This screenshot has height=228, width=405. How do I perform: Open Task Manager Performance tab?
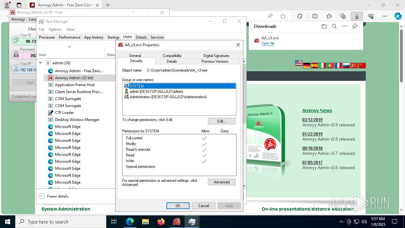[x=70, y=37]
